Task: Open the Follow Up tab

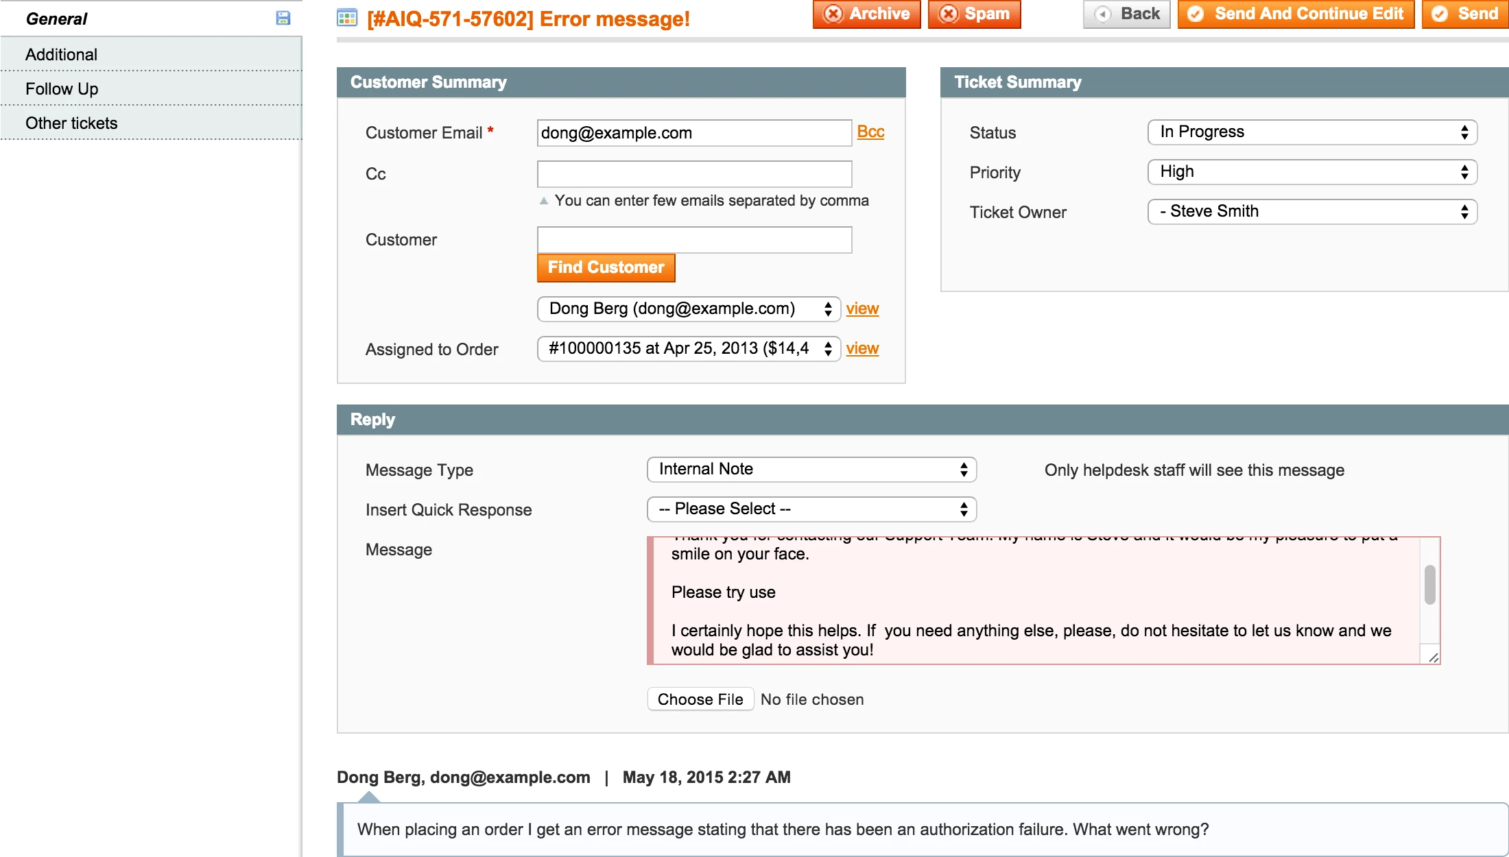Action: (62, 88)
